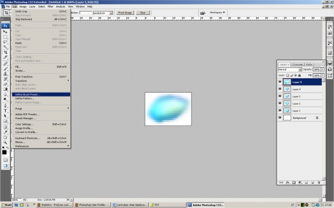Select the Blur tool
Image resolution: width=334 pixels, height=208 pixels.
pos(6,94)
